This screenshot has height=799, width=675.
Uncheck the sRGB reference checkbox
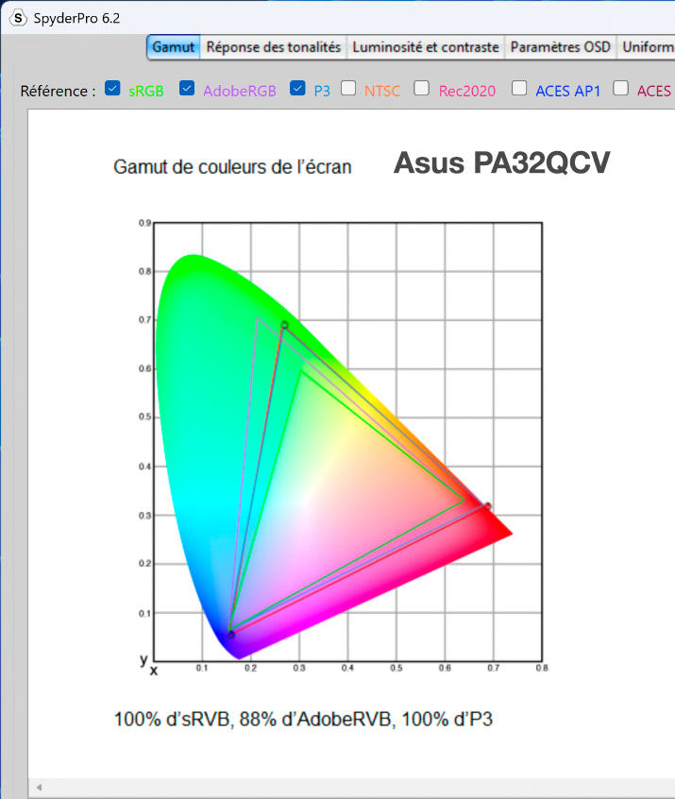112,88
